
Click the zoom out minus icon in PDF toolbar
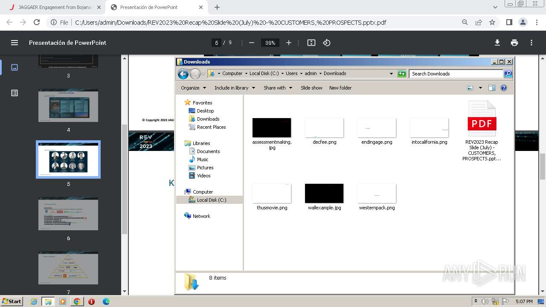click(x=252, y=43)
